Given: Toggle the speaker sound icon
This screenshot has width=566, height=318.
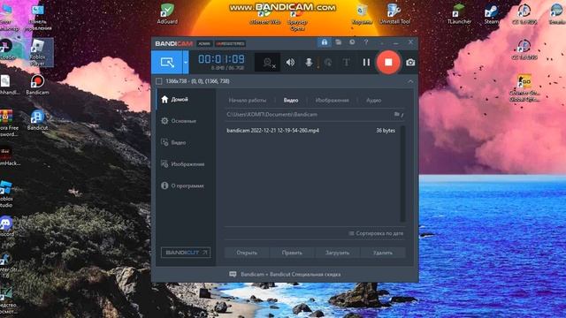Looking at the screenshot, I should (290, 63).
